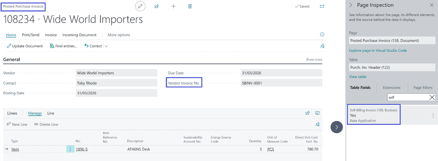
Task: Click the View table link
Action: 358,77
